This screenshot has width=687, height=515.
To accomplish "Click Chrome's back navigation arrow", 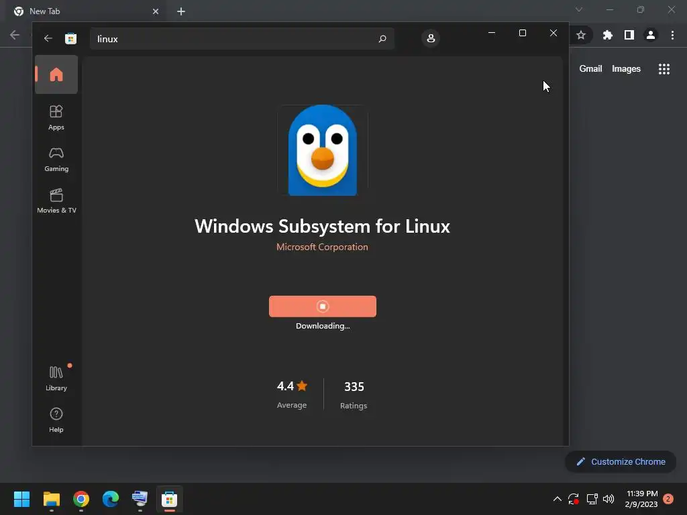I will point(15,35).
